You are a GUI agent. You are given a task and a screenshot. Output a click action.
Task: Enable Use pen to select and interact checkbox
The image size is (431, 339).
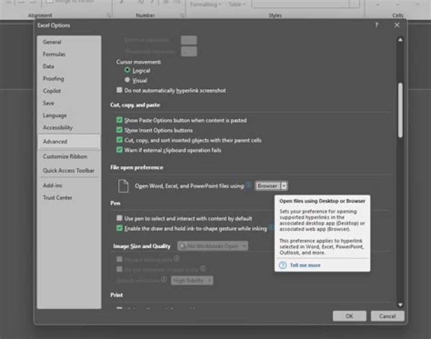[x=119, y=218]
